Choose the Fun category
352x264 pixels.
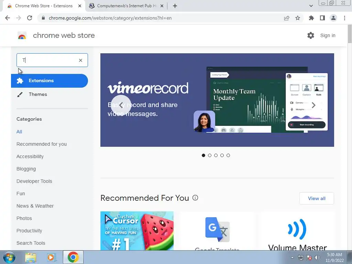tap(21, 194)
